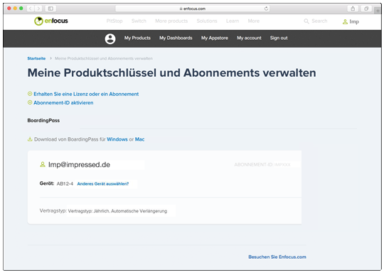The height and width of the screenshot is (273, 384).
Task: Open the Learn menu
Action: (233, 21)
